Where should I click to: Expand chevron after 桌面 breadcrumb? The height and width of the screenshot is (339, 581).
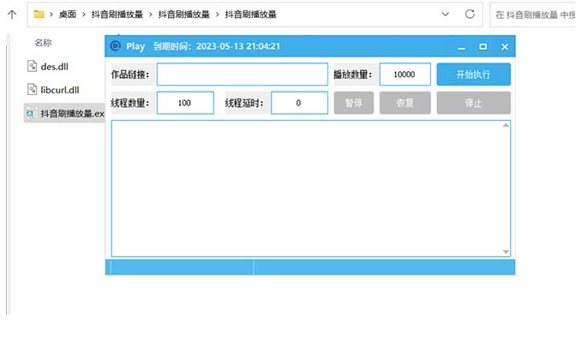click(x=84, y=15)
